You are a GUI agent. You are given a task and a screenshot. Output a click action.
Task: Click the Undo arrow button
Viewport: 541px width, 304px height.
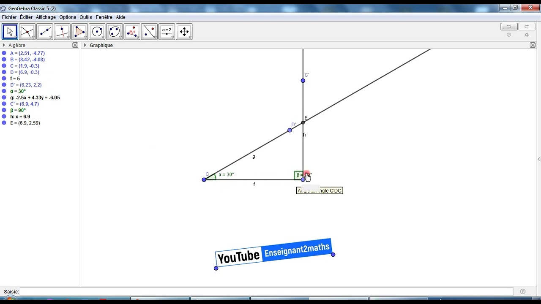pyautogui.click(x=509, y=27)
